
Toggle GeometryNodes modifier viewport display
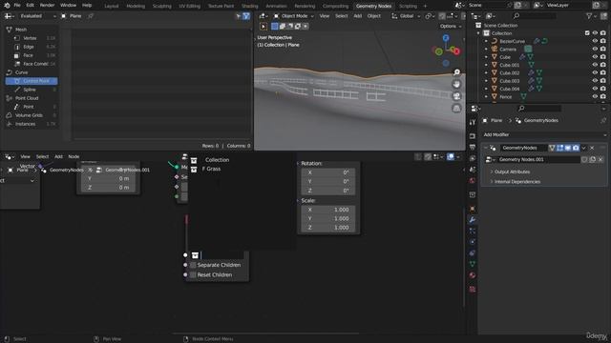tap(568, 148)
